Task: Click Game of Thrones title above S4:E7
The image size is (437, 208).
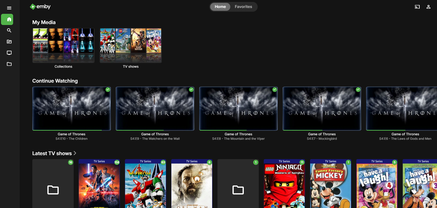Action: tap(322, 134)
